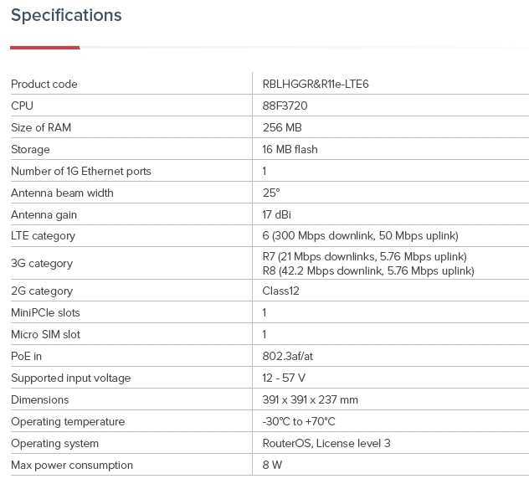Select the dimensions 391 x 391 x 237 mm
Image resolution: width=529 pixels, height=484 pixels.
310,399
